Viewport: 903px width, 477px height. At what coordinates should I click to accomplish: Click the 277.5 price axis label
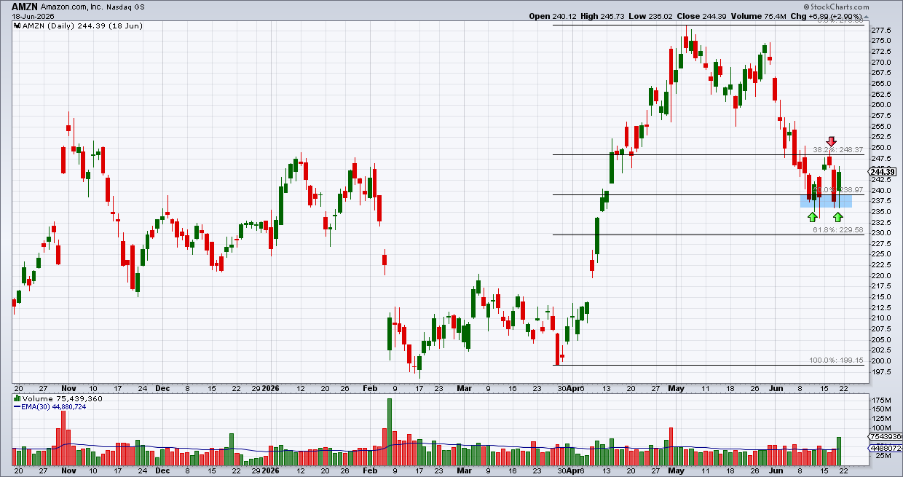(881, 30)
